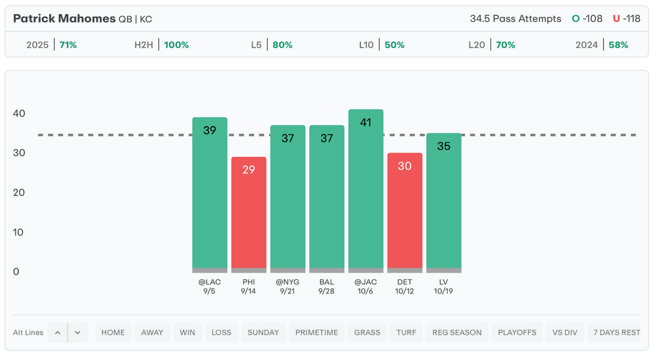Image resolution: width=659 pixels, height=357 pixels.
Task: Click the L5 80% stat tab
Action: [x=272, y=45]
